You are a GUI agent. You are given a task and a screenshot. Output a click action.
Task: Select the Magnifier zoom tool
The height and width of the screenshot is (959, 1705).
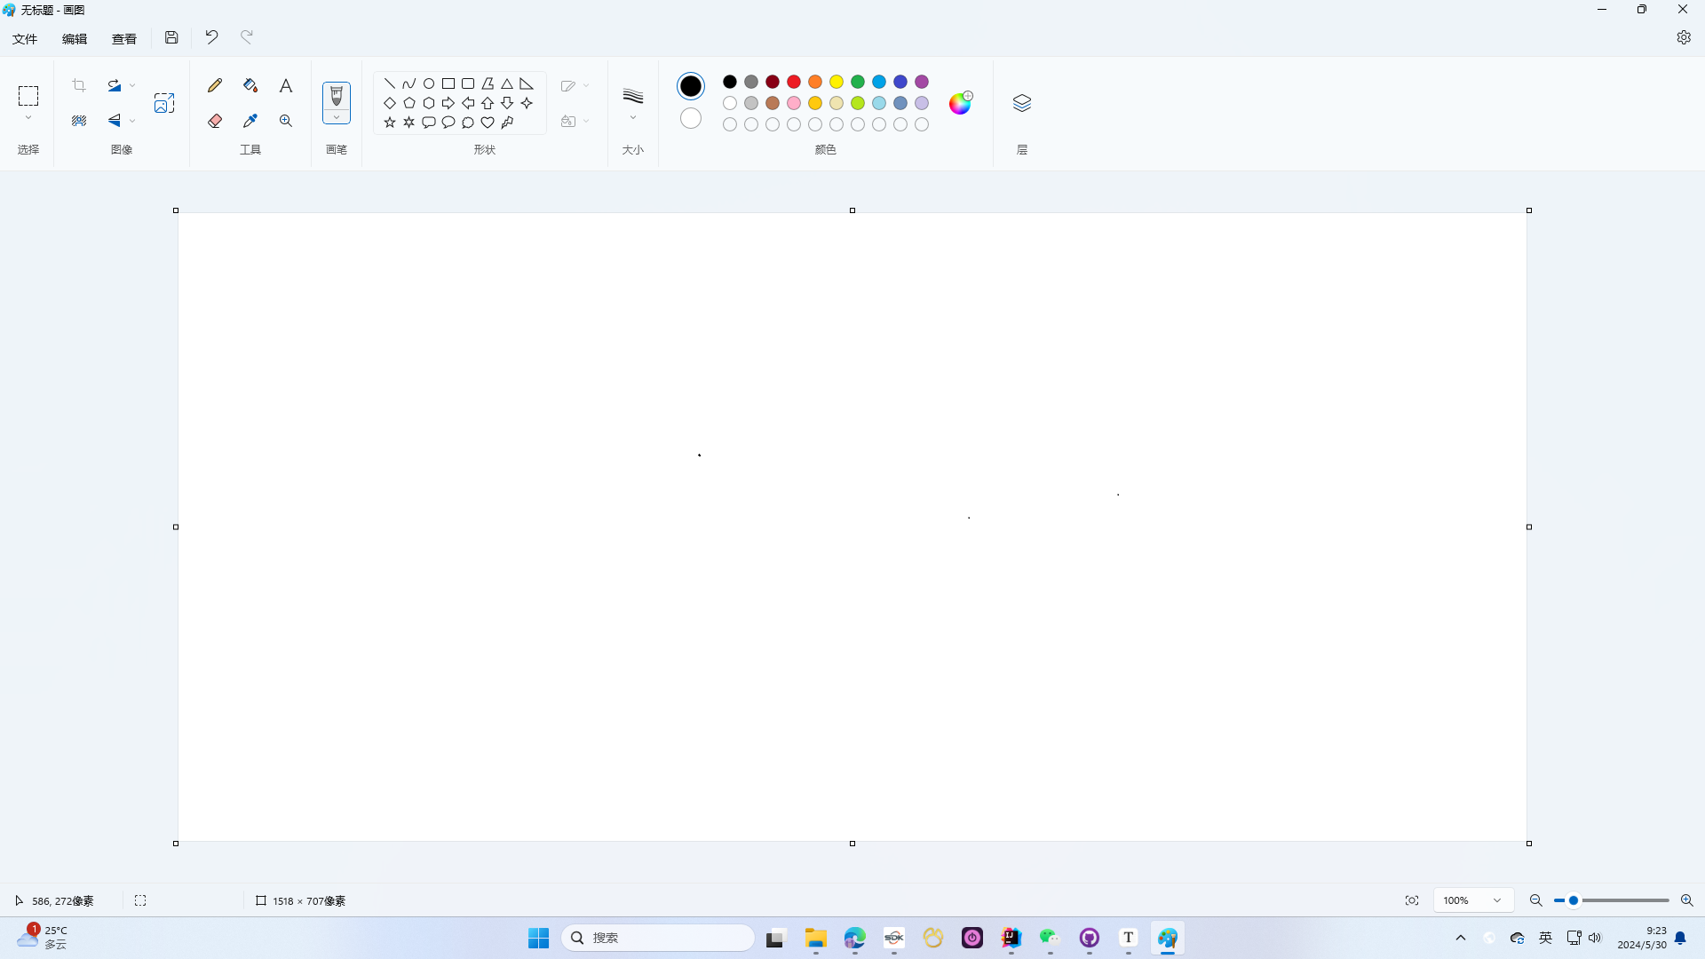[286, 121]
